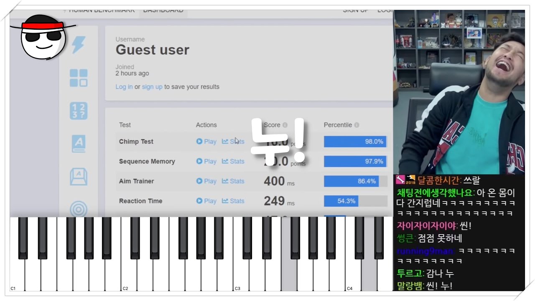Open the book Verbal Memory sidebar icon
The image size is (535, 301).
point(79,143)
